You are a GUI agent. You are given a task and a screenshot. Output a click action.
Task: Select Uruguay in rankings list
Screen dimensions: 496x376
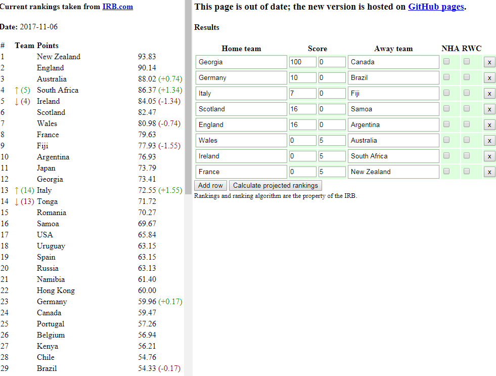pyautogui.click(x=51, y=246)
